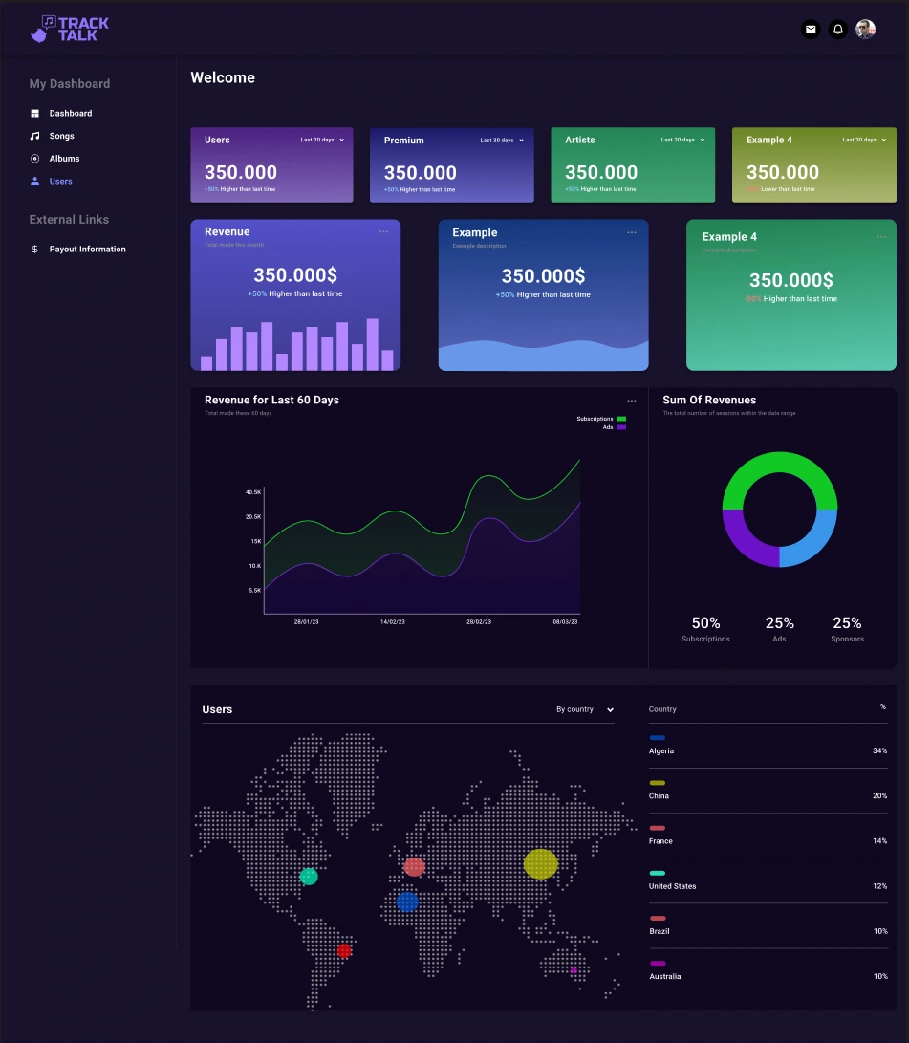Image resolution: width=909 pixels, height=1043 pixels.
Task: Click the yellow marker on the world map
Action: (x=542, y=864)
